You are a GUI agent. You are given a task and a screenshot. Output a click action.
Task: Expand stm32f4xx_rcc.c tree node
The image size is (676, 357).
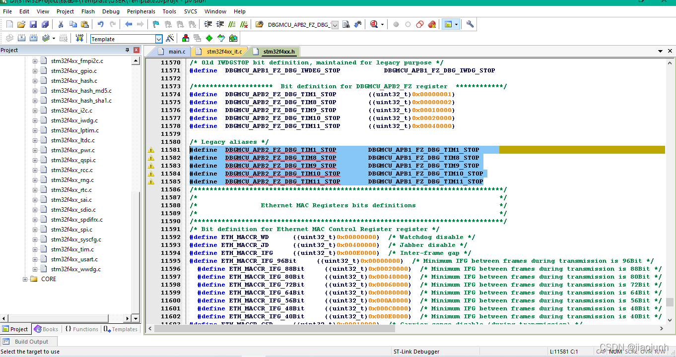click(x=35, y=170)
